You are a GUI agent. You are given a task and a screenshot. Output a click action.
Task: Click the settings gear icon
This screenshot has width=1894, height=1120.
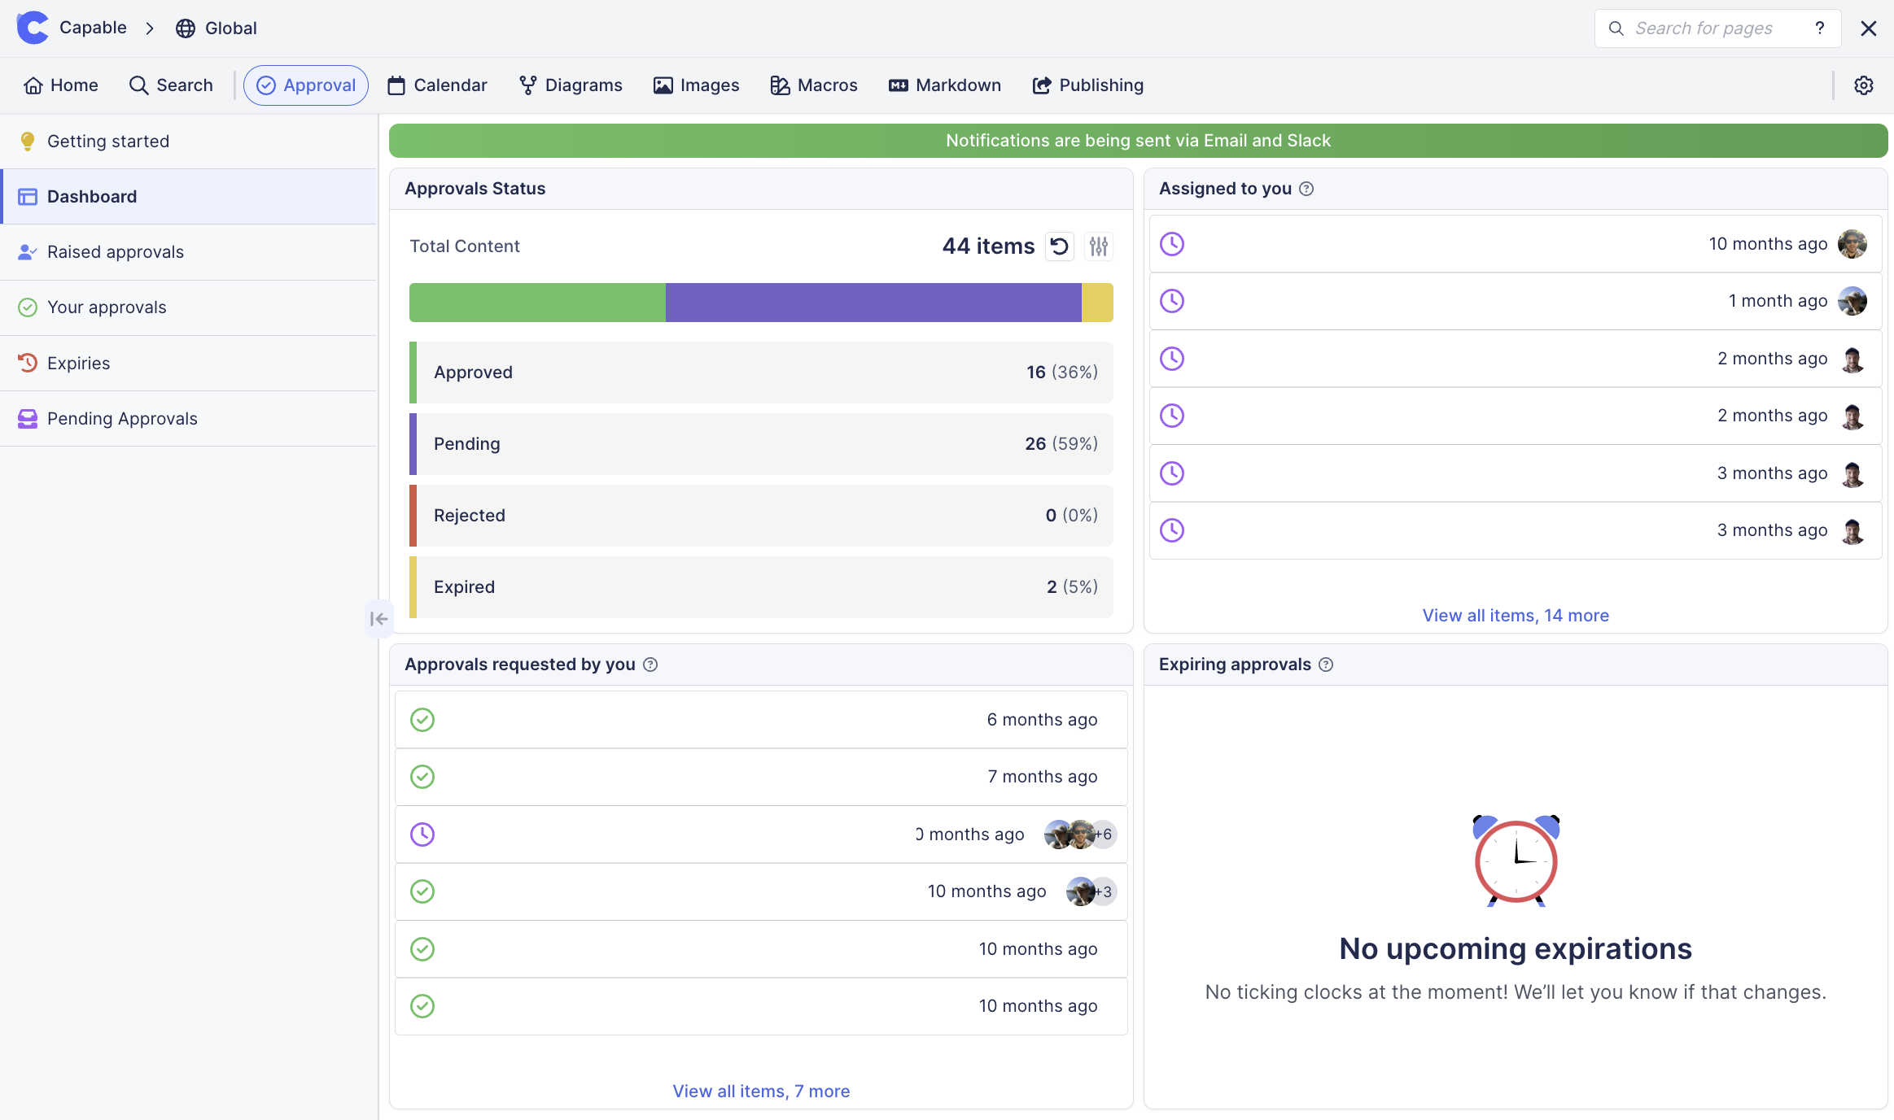click(x=1863, y=85)
